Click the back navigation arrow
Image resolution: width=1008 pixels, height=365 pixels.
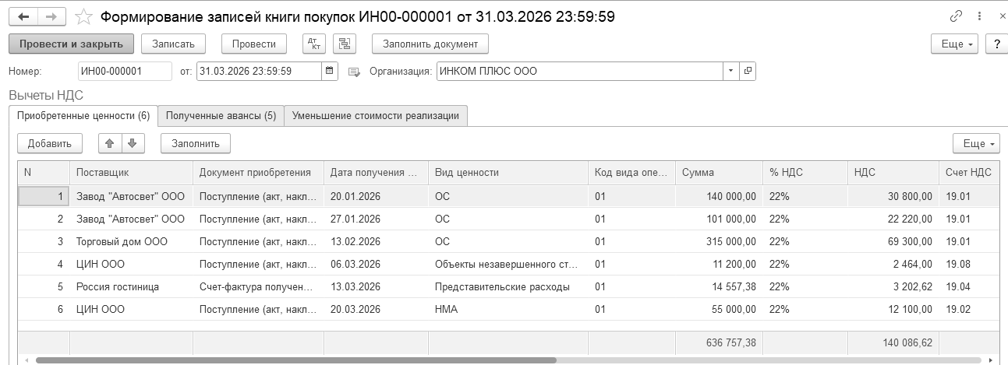click(23, 16)
